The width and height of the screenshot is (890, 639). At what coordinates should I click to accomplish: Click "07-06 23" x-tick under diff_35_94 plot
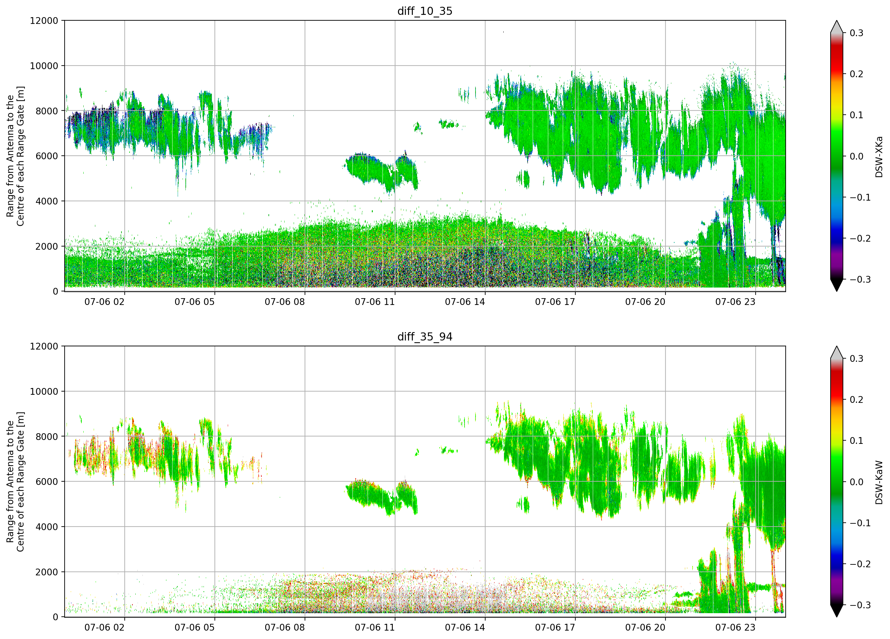click(x=735, y=628)
